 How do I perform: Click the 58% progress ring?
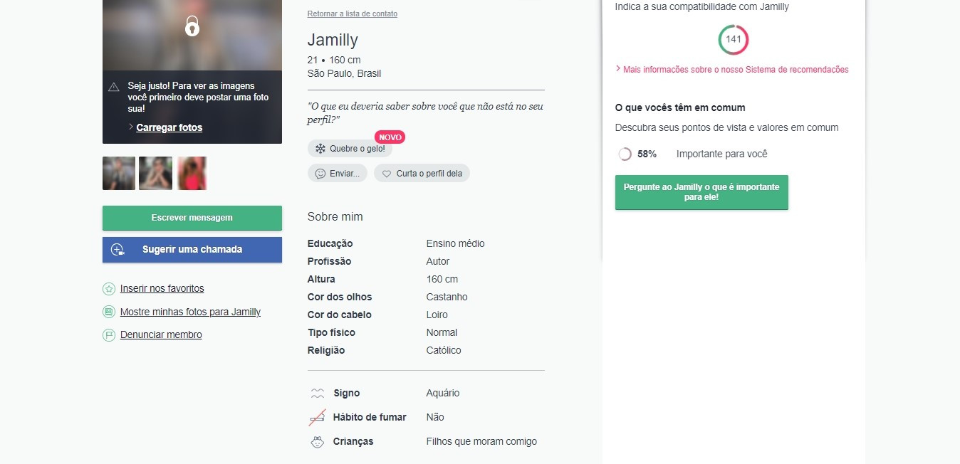click(x=625, y=154)
